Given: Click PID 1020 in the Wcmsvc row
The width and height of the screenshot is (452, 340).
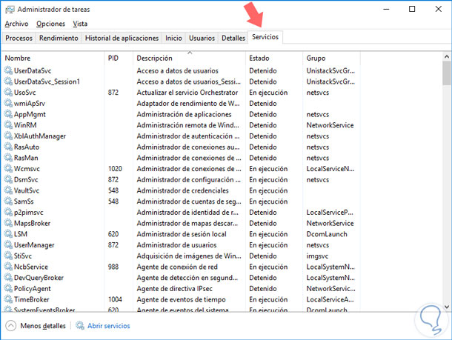Looking at the screenshot, I should 115,168.
